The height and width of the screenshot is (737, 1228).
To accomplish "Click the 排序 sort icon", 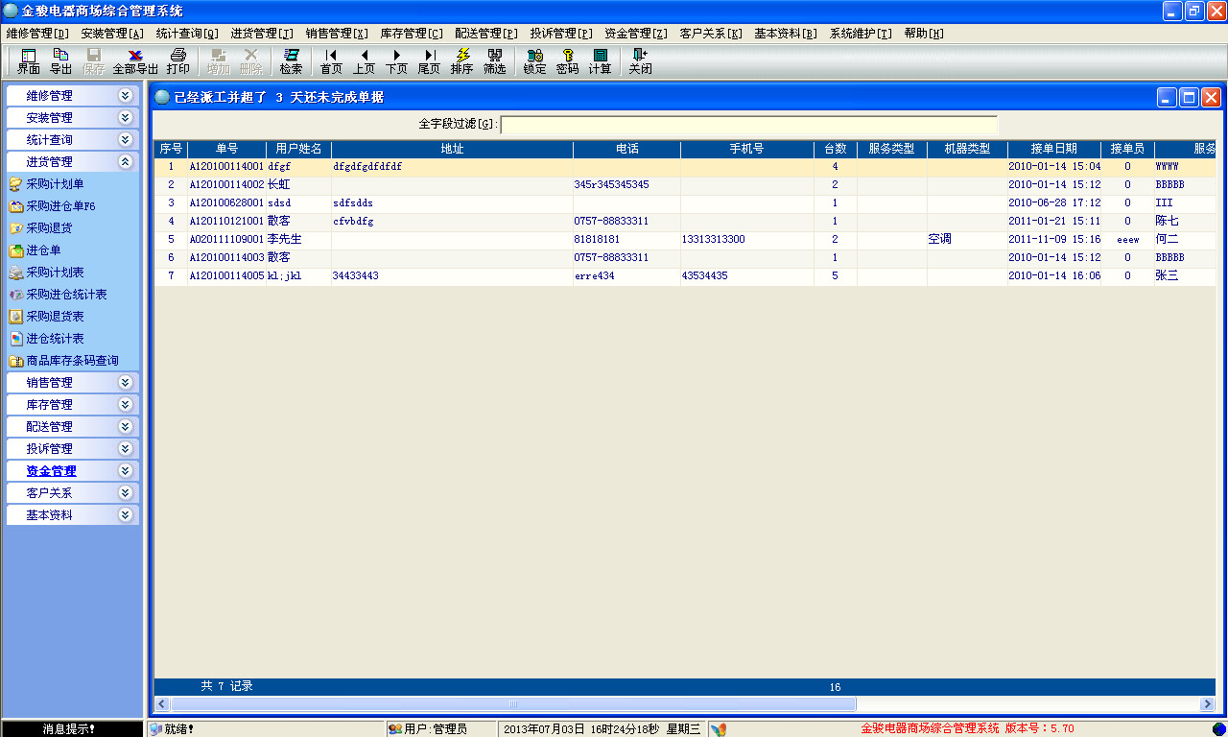I will coord(461,61).
